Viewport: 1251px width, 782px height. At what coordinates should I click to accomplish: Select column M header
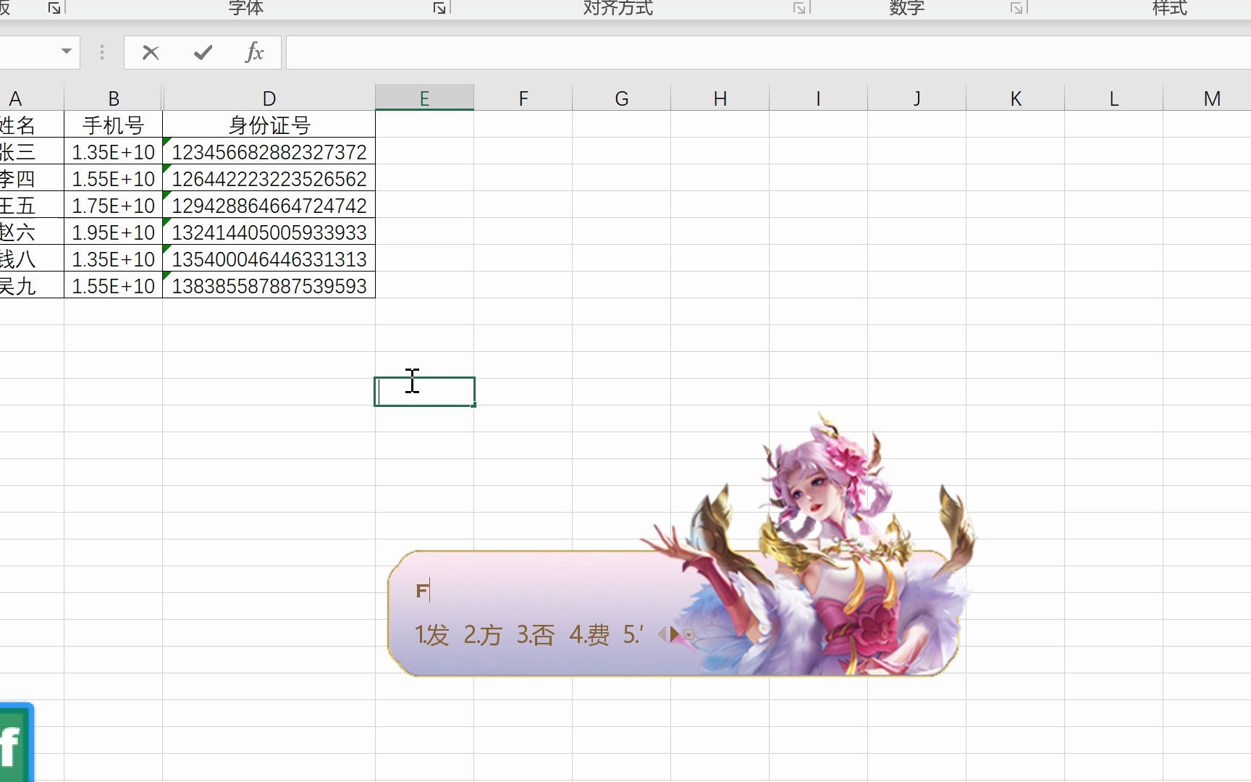coord(1208,98)
